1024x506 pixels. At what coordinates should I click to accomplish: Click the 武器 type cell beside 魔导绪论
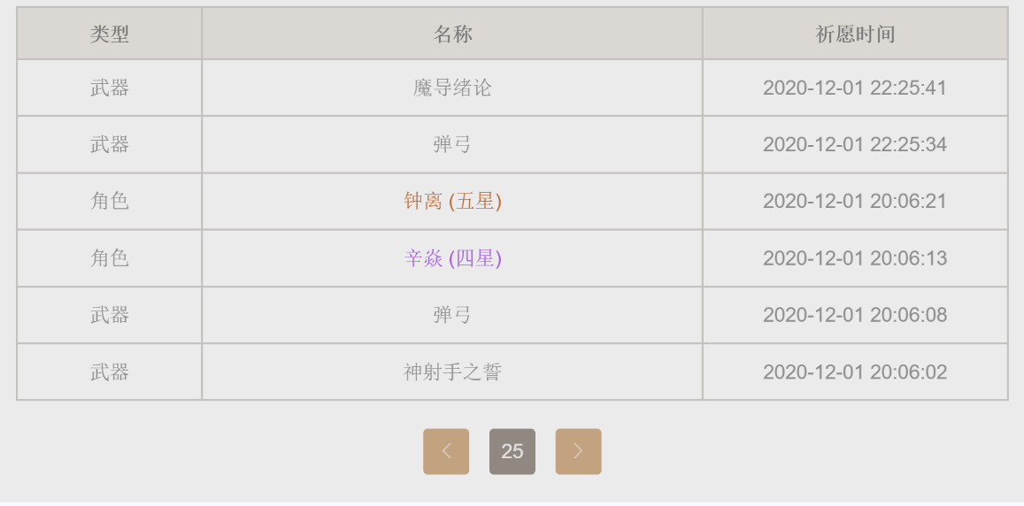109,88
